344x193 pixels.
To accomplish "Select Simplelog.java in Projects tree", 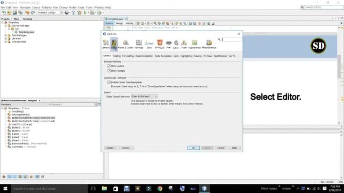I will (26, 32).
